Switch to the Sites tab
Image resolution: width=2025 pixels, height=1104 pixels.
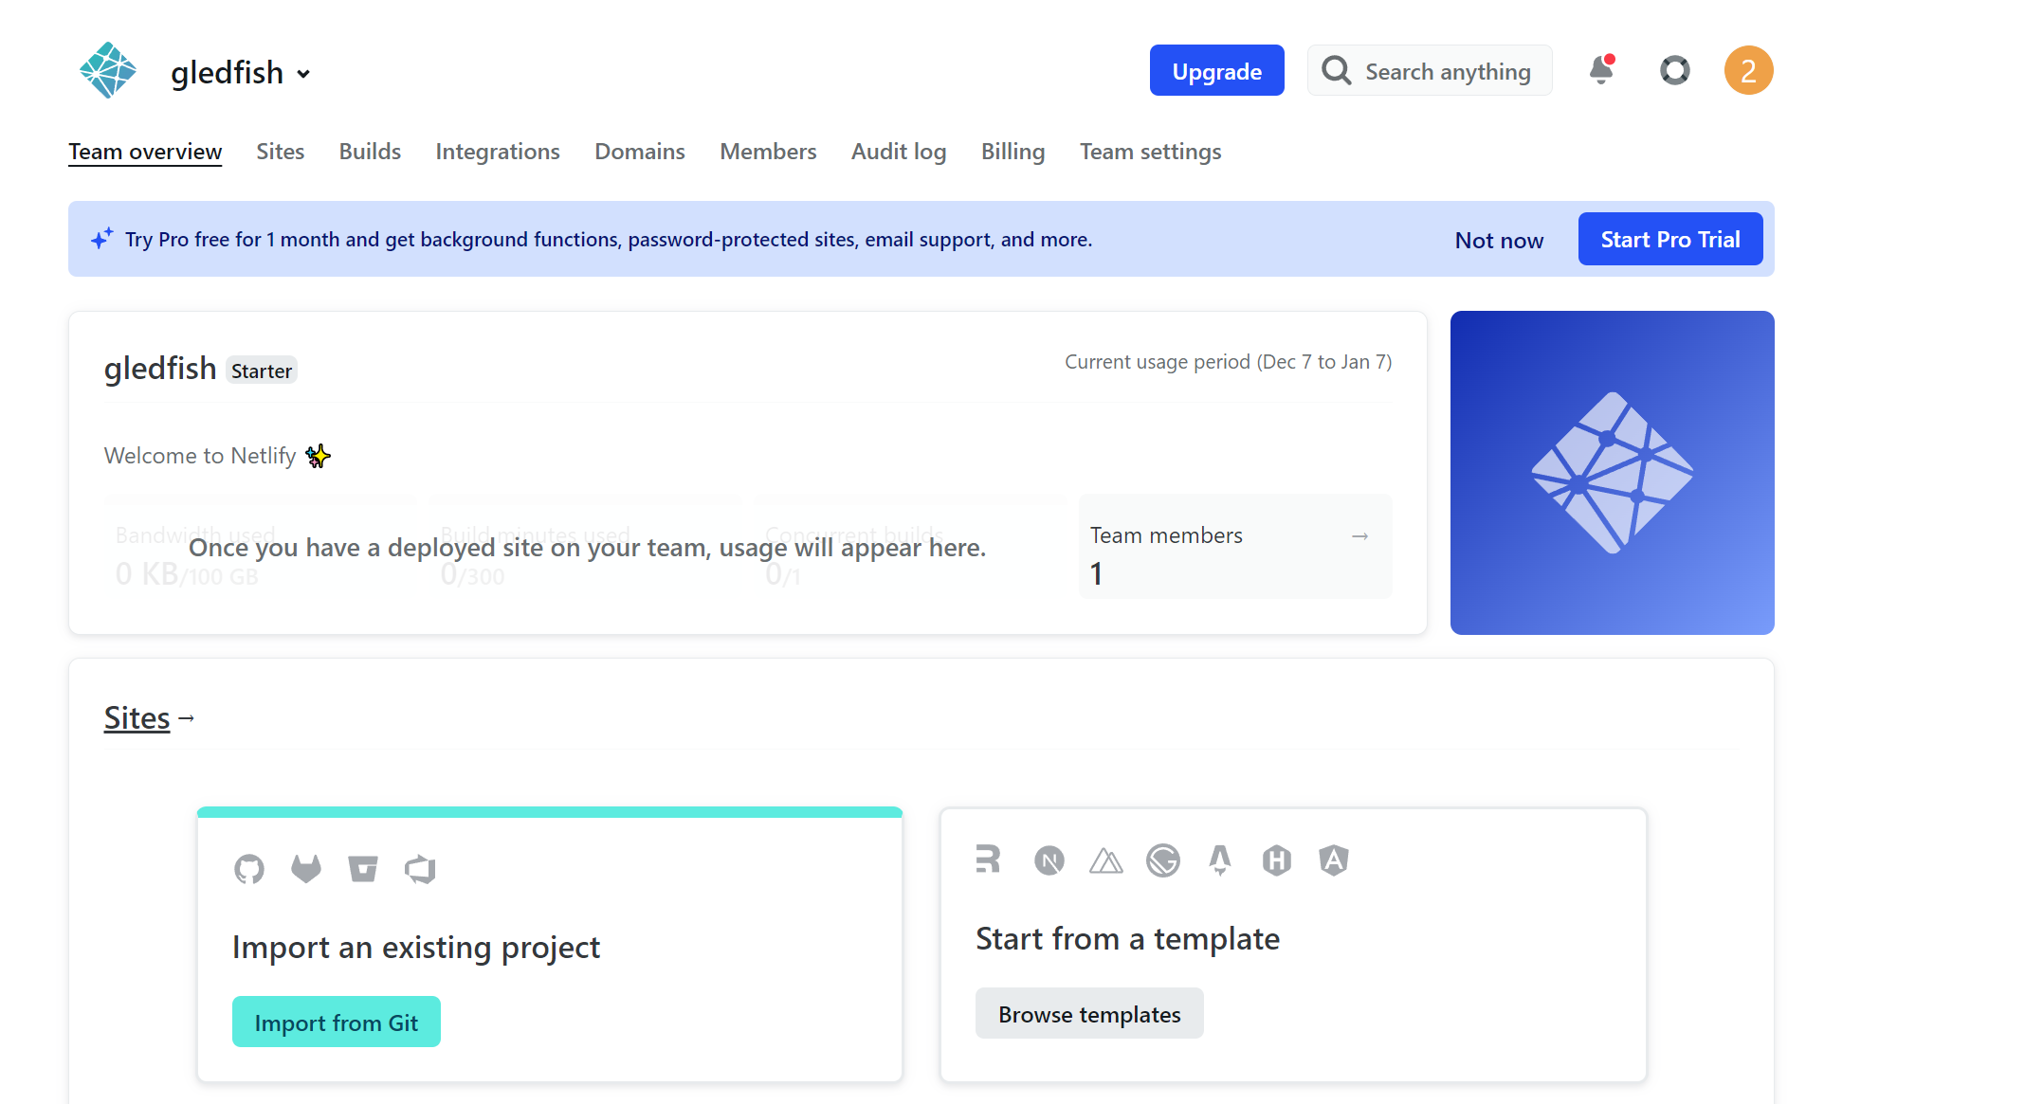[x=280, y=152]
